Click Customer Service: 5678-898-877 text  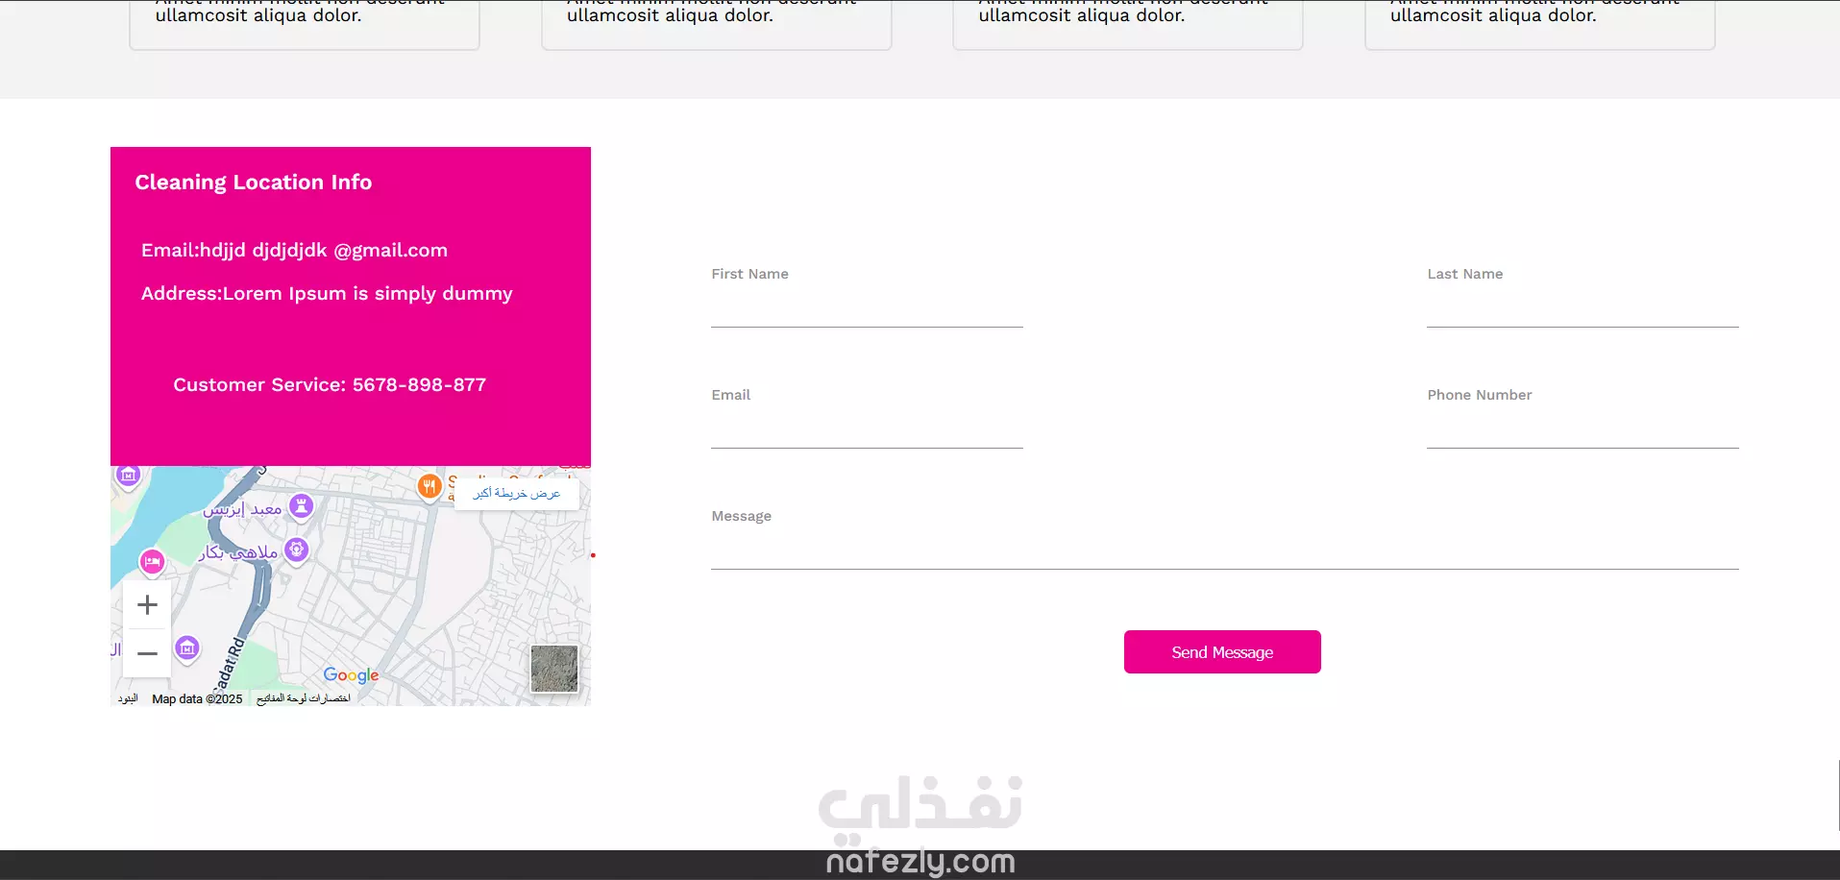330,385
